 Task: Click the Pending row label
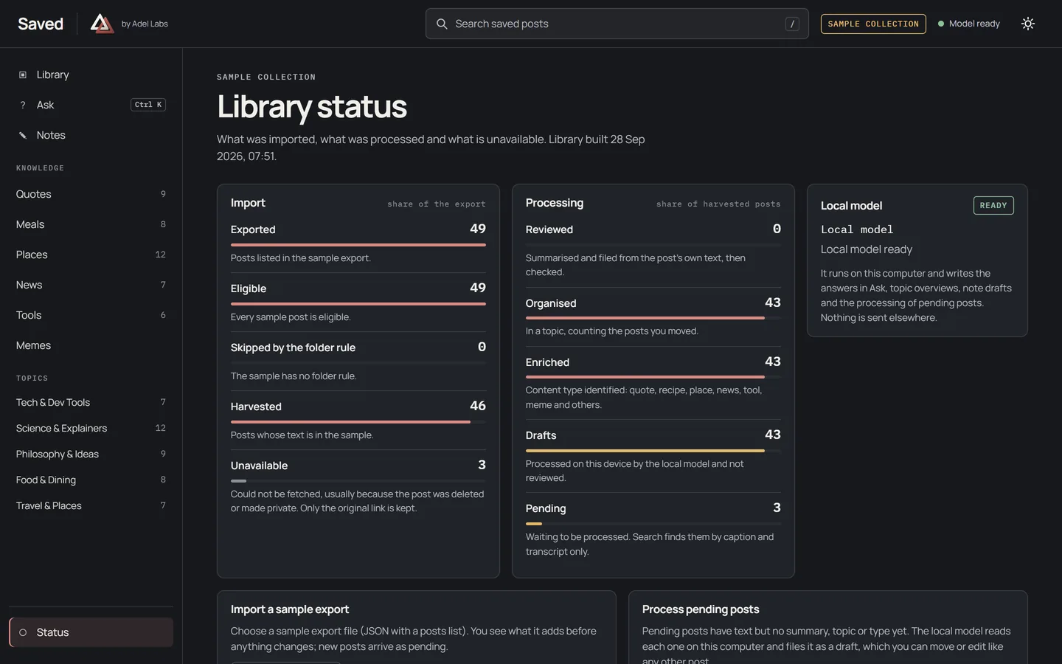tap(546, 508)
